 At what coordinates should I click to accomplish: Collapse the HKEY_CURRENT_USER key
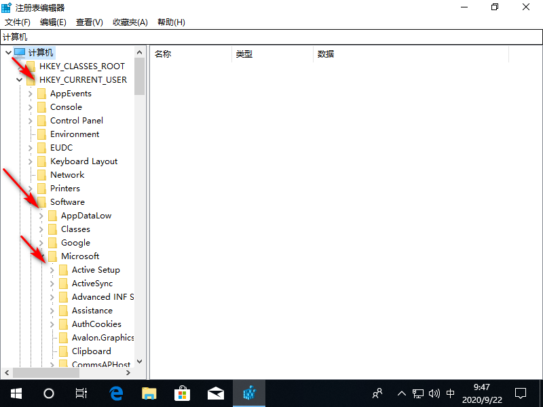[20, 79]
